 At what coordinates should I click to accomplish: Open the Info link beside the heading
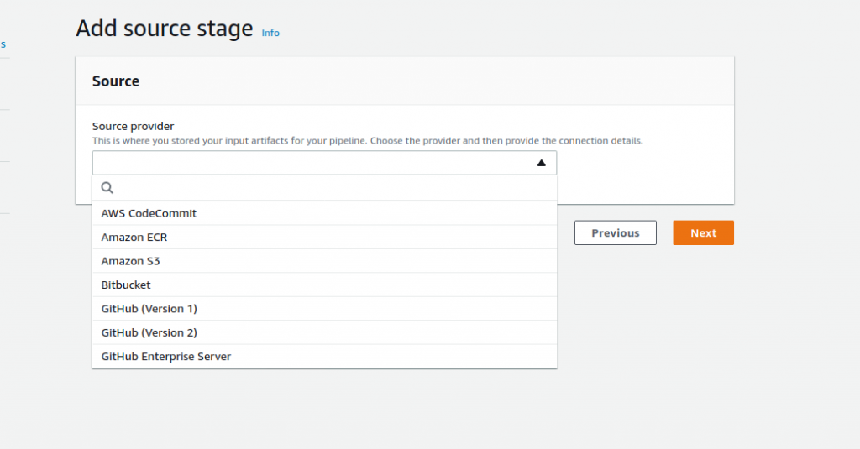click(270, 33)
